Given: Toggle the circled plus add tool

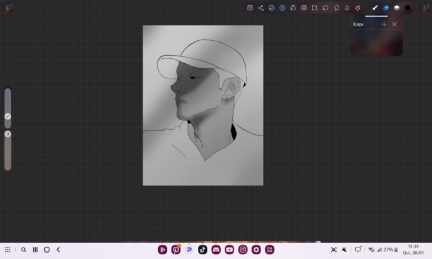Looking at the screenshot, I should pyautogui.click(x=282, y=8).
